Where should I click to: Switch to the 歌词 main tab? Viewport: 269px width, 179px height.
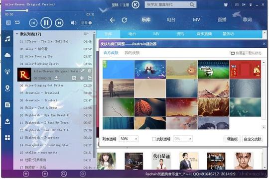tap(247, 20)
